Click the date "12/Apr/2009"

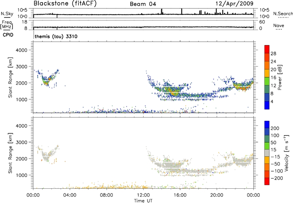click(x=234, y=4)
